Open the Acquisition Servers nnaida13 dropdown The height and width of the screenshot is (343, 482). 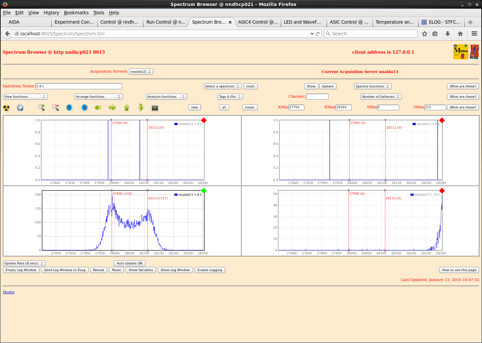141,72
